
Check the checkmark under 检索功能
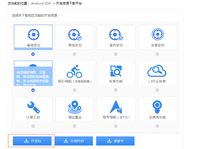tap(116, 90)
